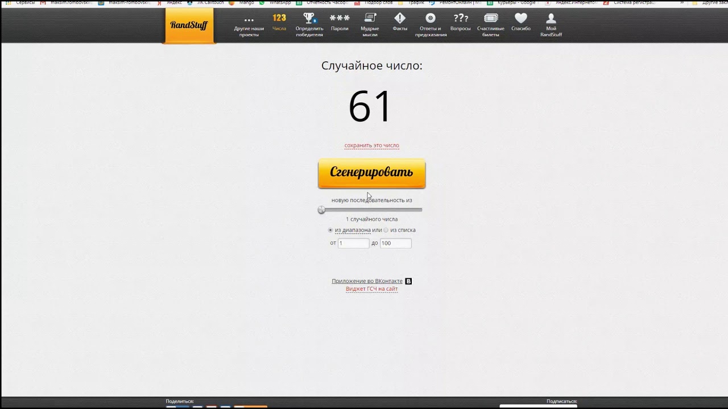Focus the от minimum value field
The height and width of the screenshot is (409, 728).
tap(354, 243)
